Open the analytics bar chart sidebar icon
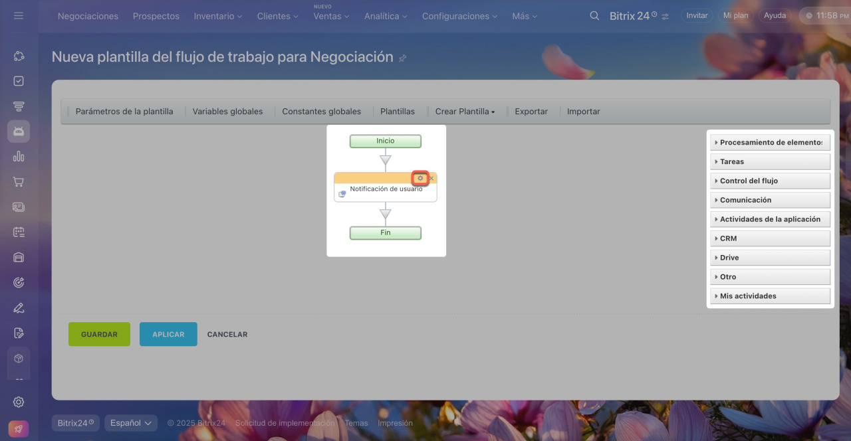851x441 pixels. [19, 157]
